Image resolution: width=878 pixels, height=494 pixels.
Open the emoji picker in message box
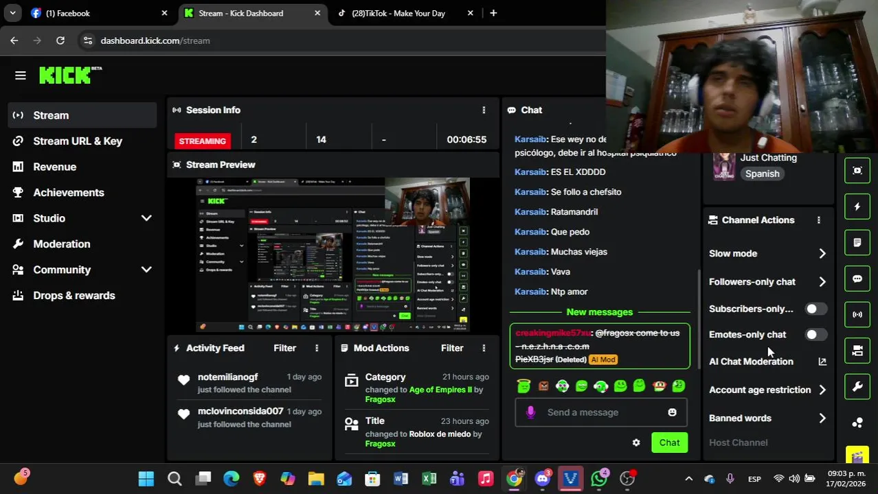click(x=672, y=412)
